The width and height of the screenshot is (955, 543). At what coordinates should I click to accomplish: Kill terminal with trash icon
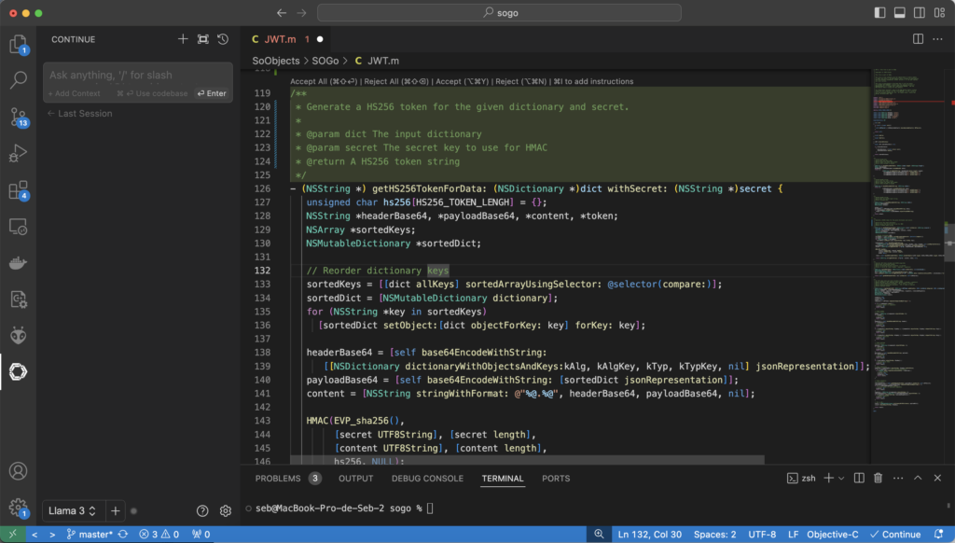pos(878,479)
